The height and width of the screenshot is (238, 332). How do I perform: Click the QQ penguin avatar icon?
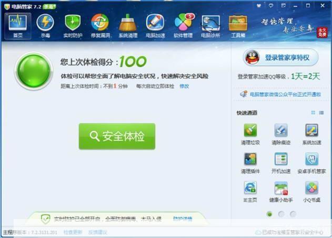click(x=252, y=57)
